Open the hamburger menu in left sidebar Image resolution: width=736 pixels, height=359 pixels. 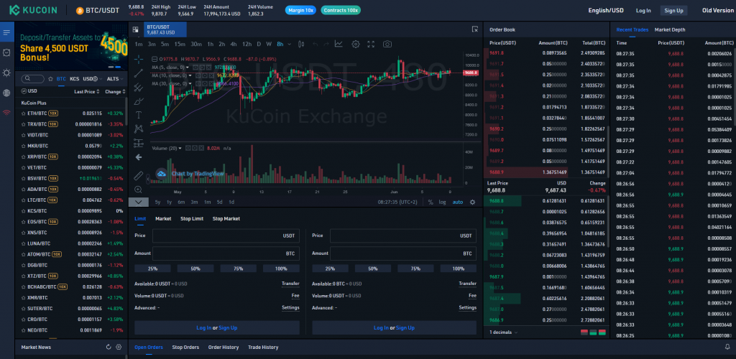point(6,33)
